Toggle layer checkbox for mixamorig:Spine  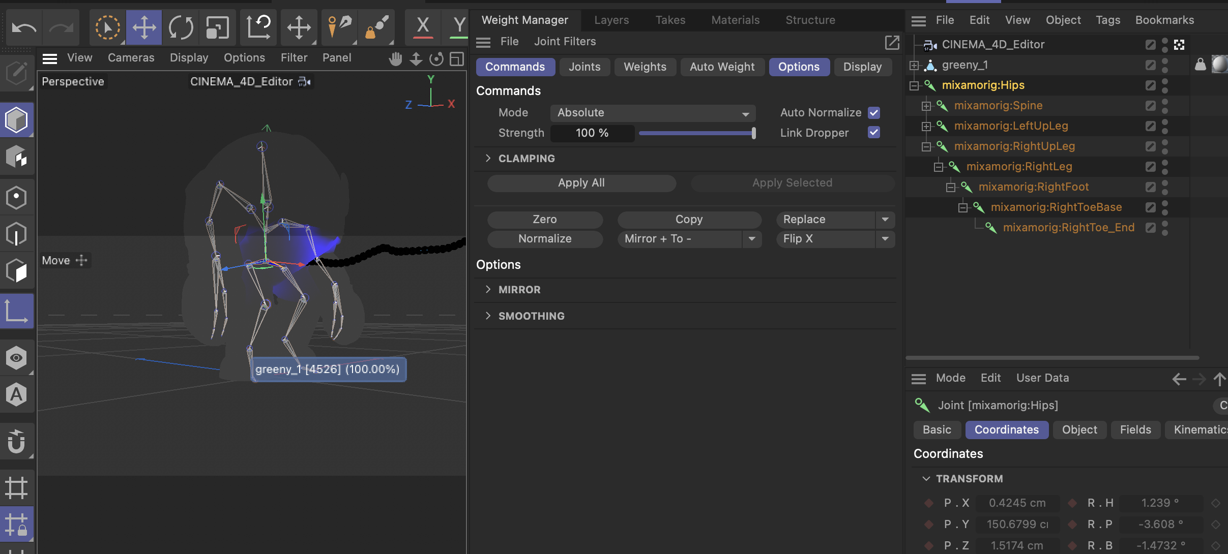1150,106
